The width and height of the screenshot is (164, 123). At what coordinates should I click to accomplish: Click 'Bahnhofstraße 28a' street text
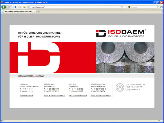coord(98,87)
